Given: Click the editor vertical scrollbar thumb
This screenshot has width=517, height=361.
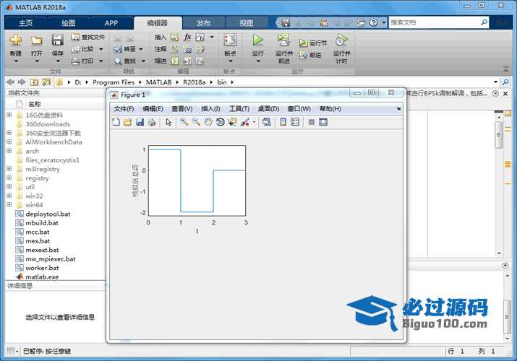Looking at the screenshot, I should [499, 135].
